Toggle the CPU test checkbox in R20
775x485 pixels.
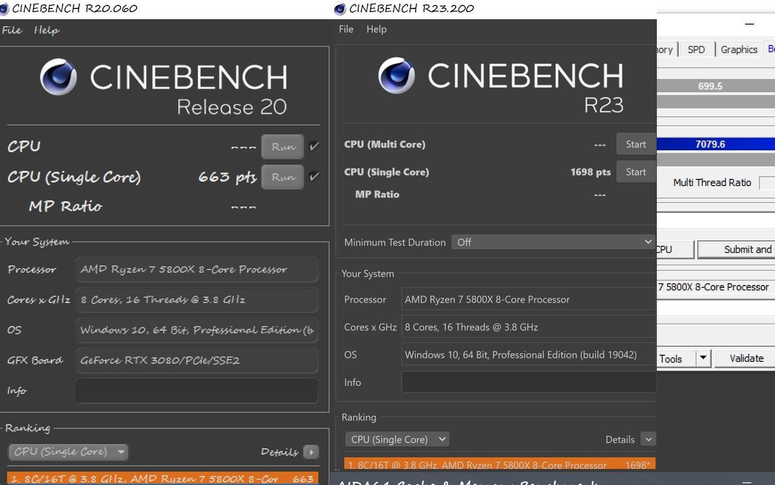point(314,146)
